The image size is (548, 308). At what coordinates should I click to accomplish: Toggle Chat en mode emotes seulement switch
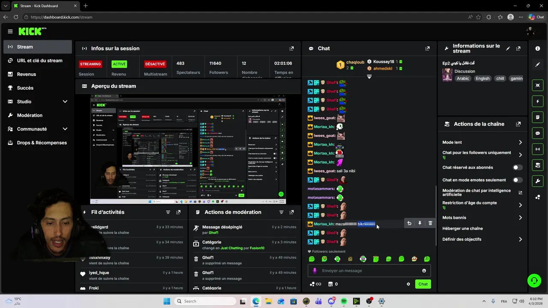517,180
